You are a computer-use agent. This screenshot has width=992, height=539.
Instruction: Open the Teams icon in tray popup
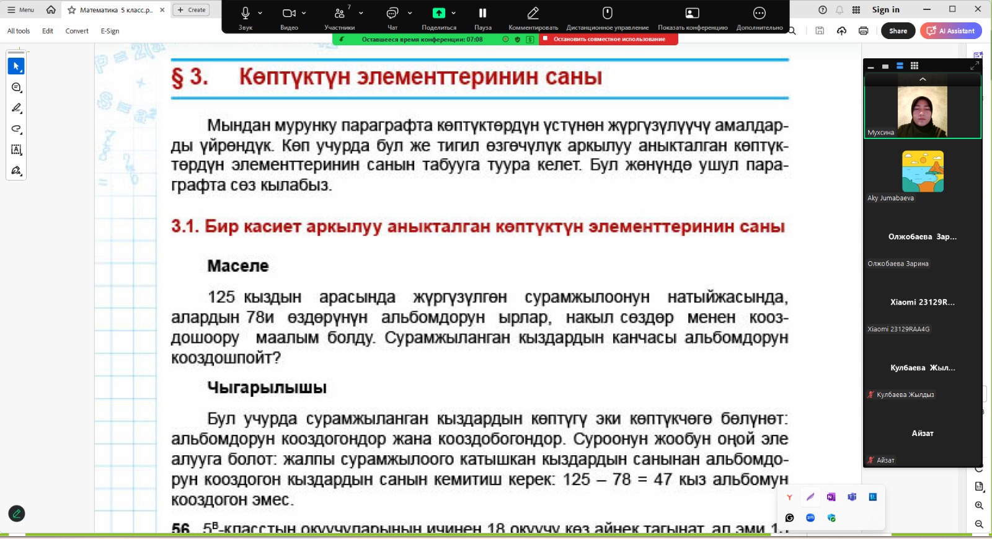tap(852, 497)
